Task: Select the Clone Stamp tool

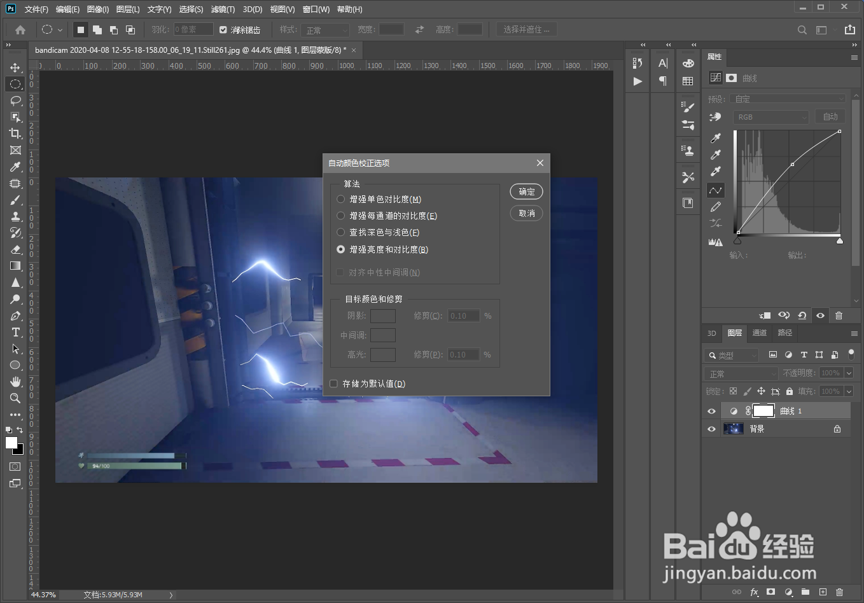Action: [15, 216]
